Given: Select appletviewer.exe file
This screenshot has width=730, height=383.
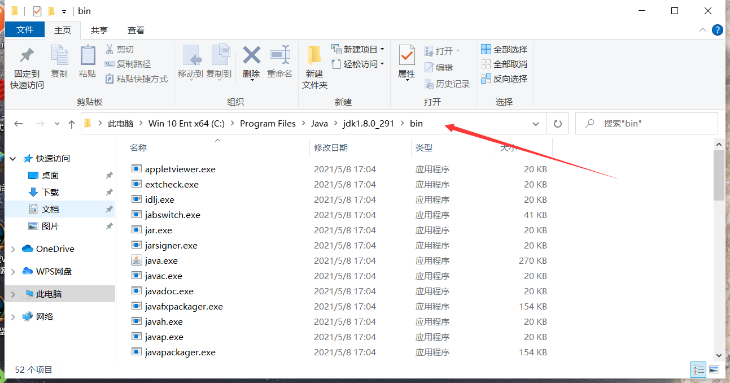Looking at the screenshot, I should 180,169.
